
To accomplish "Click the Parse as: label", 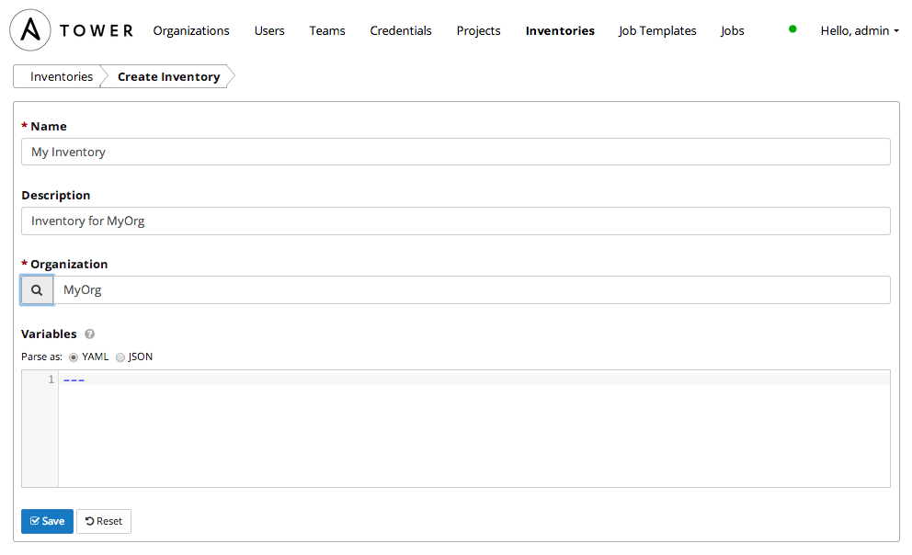I will click(x=42, y=357).
